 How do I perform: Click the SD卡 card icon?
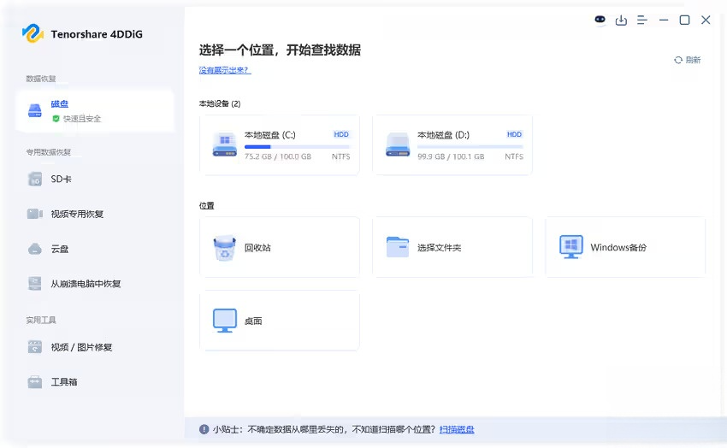pyautogui.click(x=35, y=179)
